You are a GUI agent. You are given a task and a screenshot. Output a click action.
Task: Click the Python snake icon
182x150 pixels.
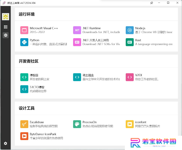(24, 42)
